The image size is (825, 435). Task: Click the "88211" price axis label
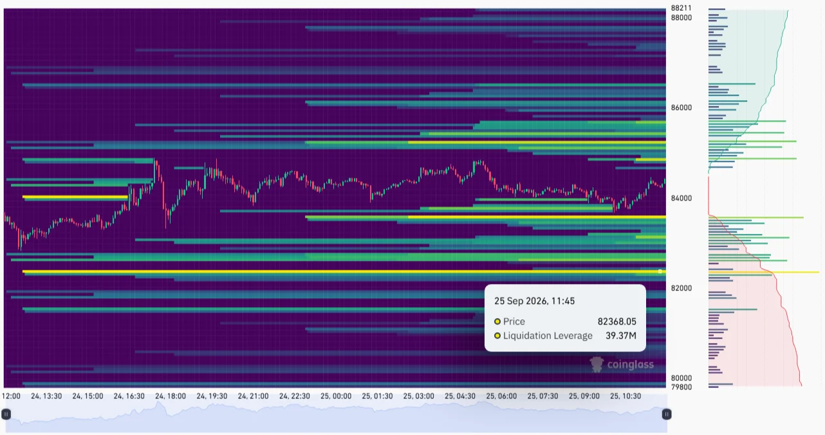pyautogui.click(x=681, y=8)
